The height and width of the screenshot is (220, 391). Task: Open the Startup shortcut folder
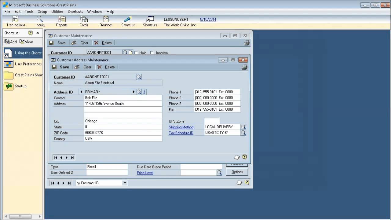15,86
